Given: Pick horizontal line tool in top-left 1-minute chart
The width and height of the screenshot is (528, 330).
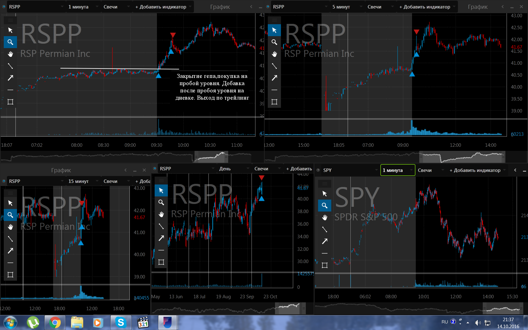Looking at the screenshot, I should 10,90.
